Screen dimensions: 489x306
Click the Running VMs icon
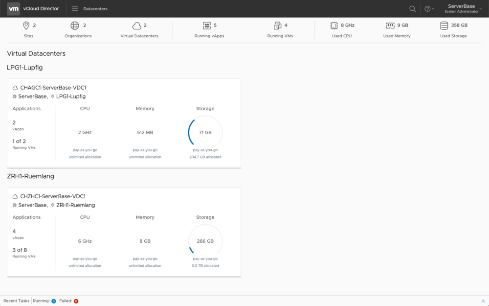click(x=277, y=25)
